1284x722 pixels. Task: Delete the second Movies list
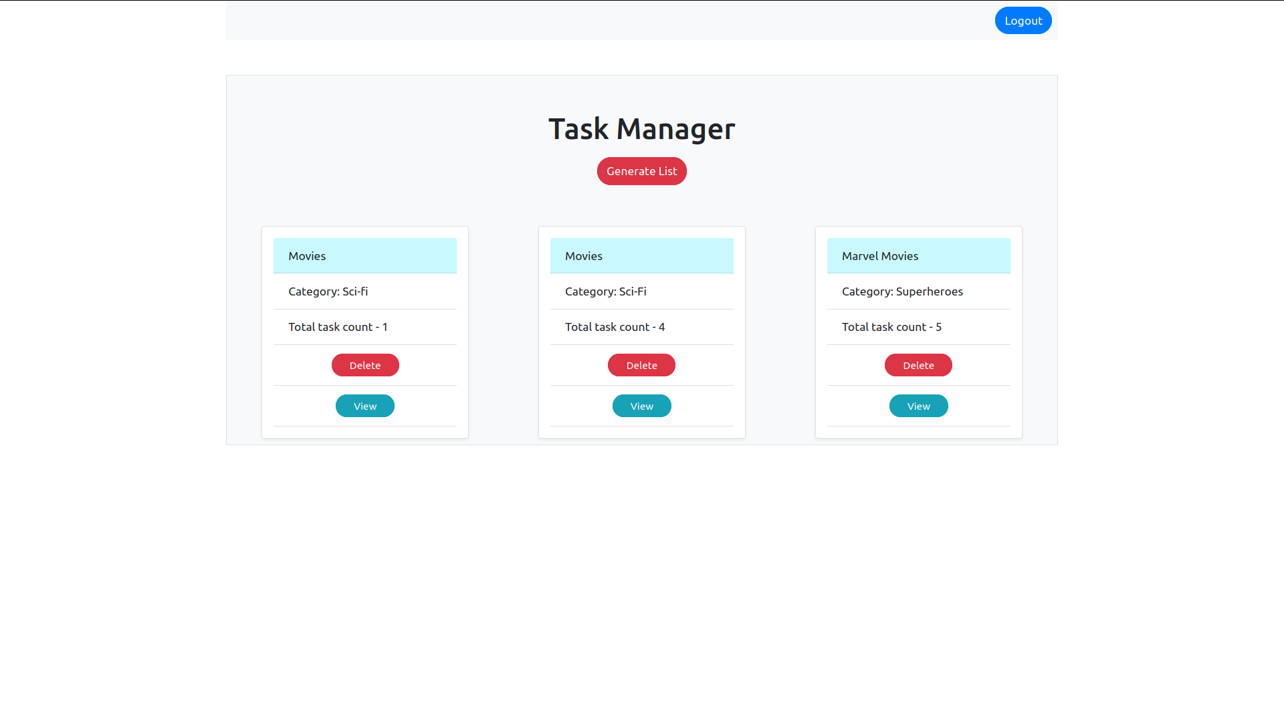point(641,364)
